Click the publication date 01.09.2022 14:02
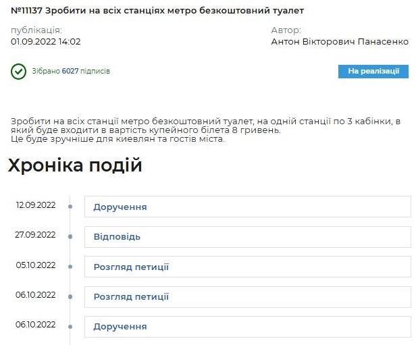Image resolution: width=414 pixels, height=345 pixels. 46,41
